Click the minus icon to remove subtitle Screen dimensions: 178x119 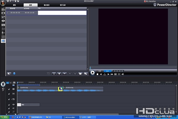pos(64,74)
